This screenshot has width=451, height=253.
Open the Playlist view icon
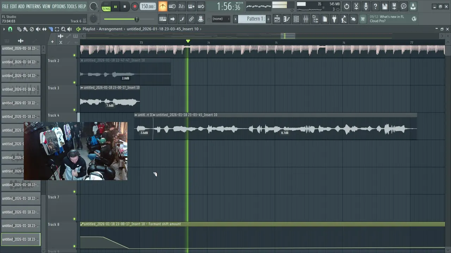277,19
